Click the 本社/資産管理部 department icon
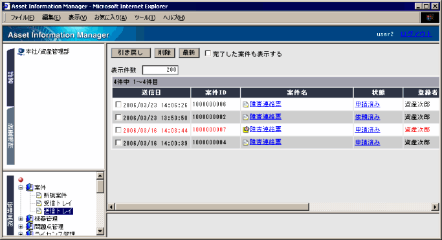The image size is (442, 240). [21, 52]
